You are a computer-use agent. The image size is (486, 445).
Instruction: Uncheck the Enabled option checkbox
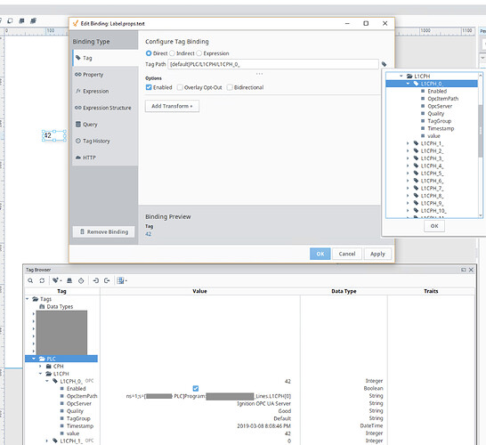tap(149, 87)
